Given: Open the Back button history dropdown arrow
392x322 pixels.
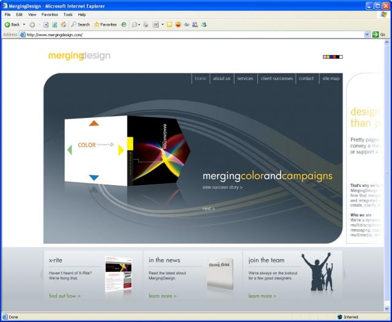Looking at the screenshot, I should tap(24, 24).
